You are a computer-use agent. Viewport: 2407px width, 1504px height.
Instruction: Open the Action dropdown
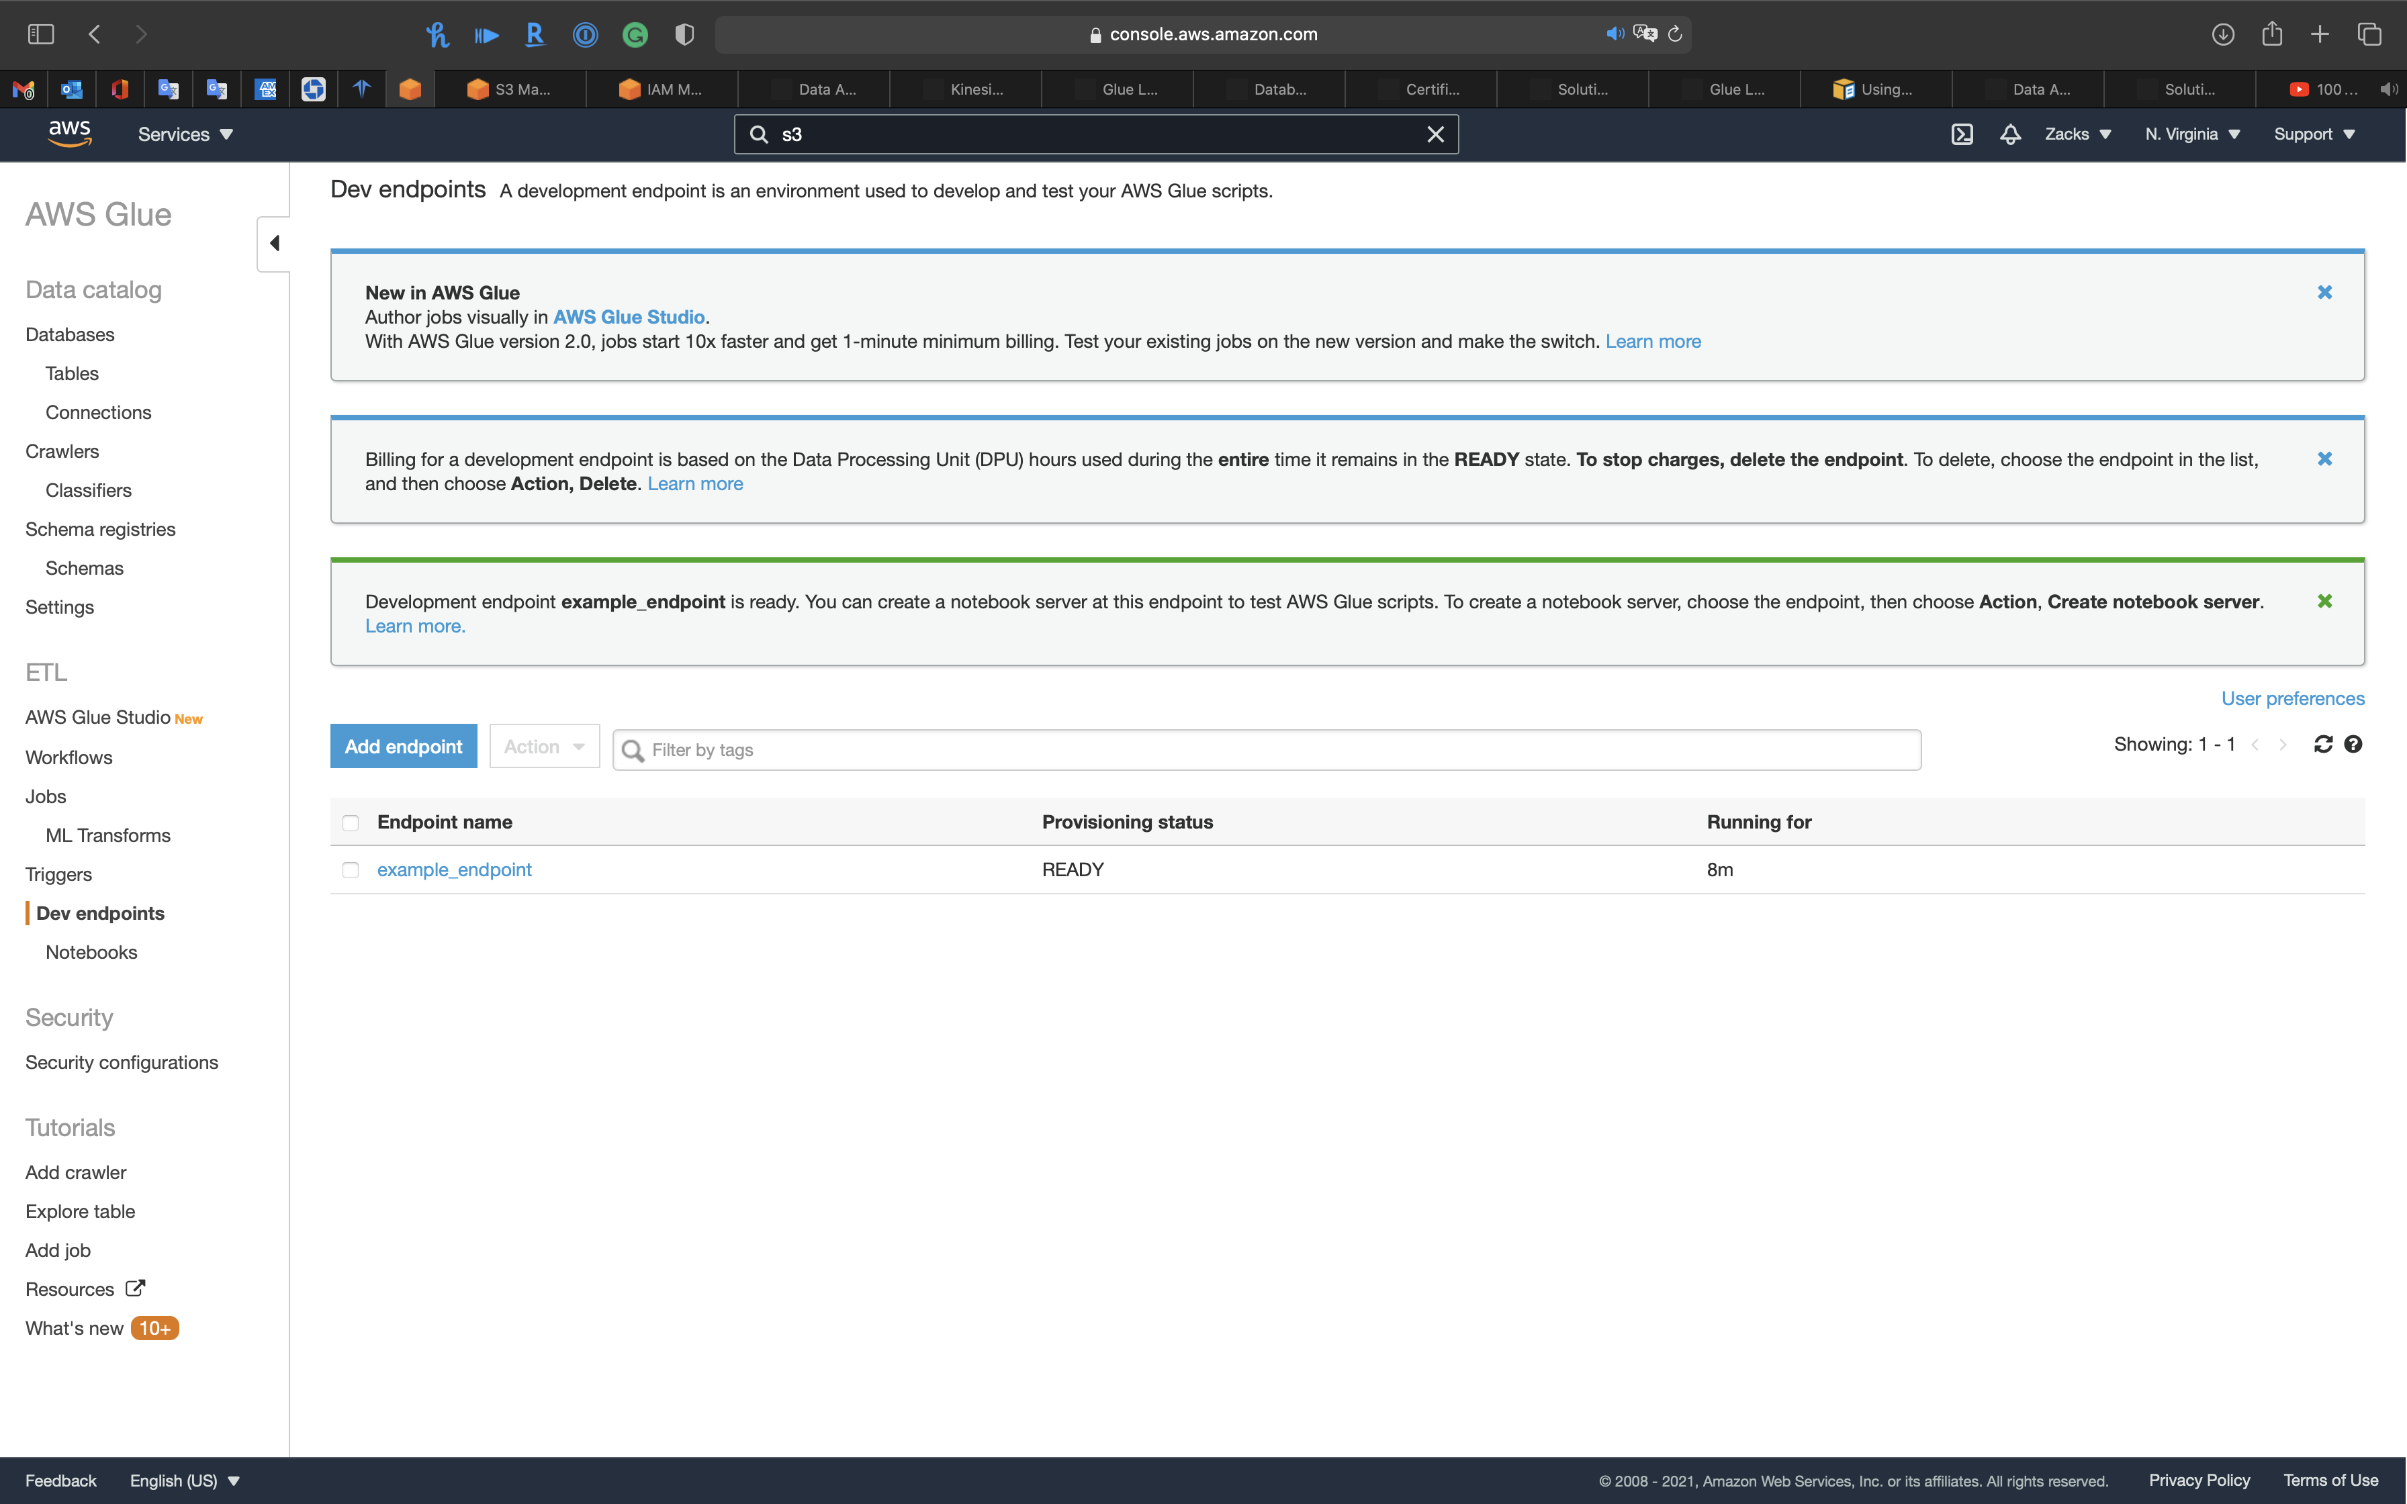[x=544, y=746]
